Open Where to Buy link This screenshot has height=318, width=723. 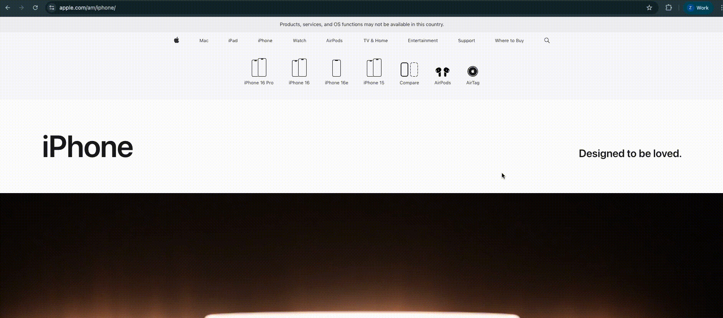click(x=509, y=41)
